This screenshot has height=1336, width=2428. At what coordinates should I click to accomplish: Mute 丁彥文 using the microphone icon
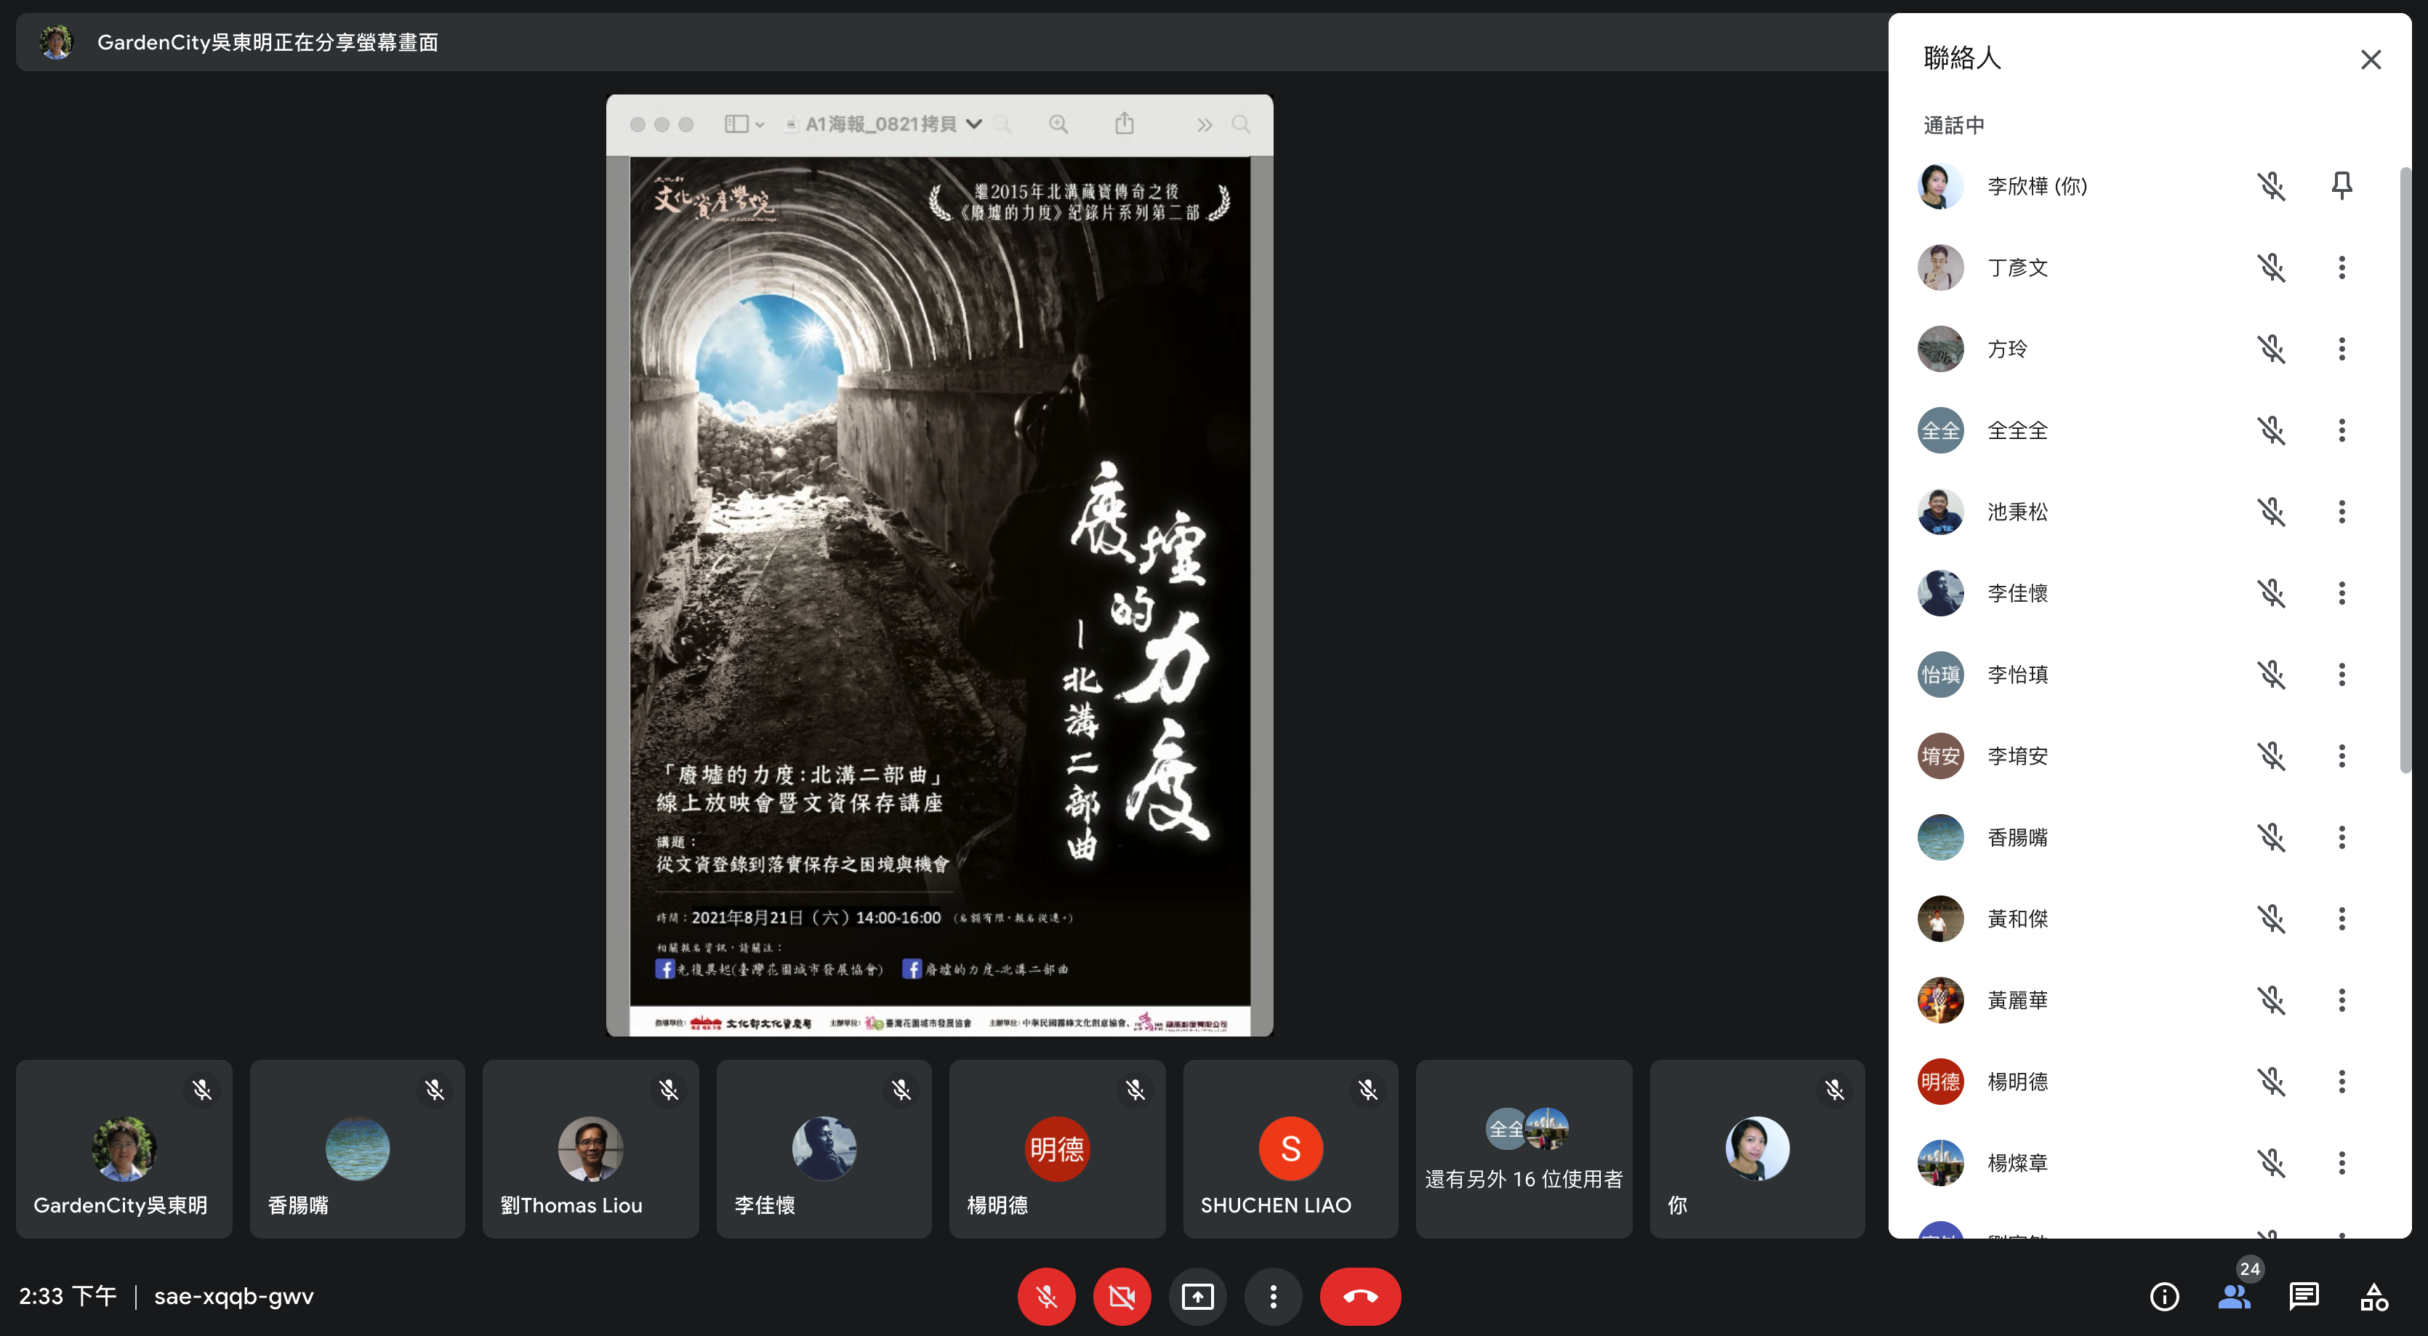(2272, 267)
